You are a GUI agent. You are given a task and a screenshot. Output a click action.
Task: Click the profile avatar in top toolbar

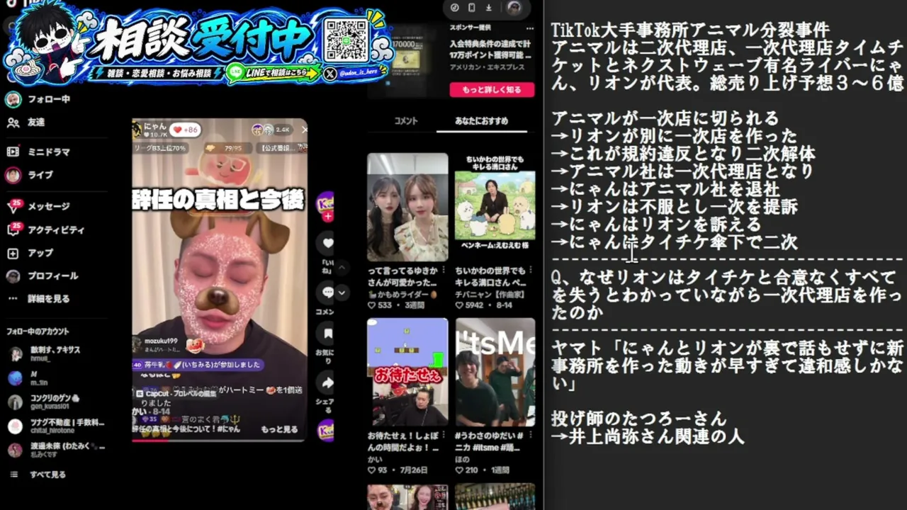(x=514, y=8)
